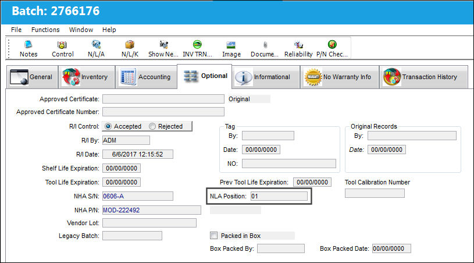This screenshot has height=263, width=474.
Task: Click the Original Records Date field
Action: point(387,150)
